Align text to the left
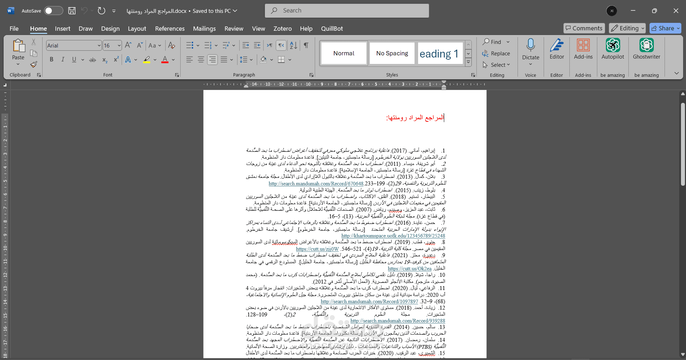Image resolution: width=686 pixels, height=360 pixels. (190, 60)
